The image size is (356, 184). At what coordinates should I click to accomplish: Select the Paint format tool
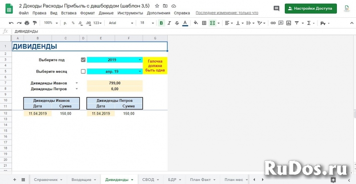(35, 23)
